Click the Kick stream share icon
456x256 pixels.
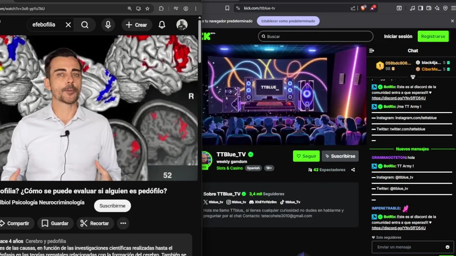[353, 170]
